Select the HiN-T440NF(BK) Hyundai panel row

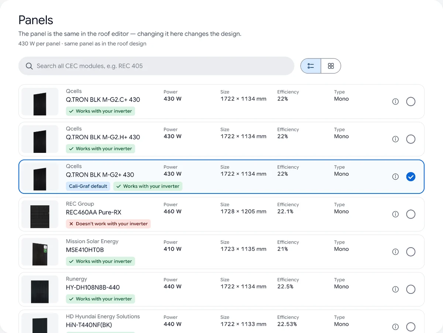[x=221, y=322]
